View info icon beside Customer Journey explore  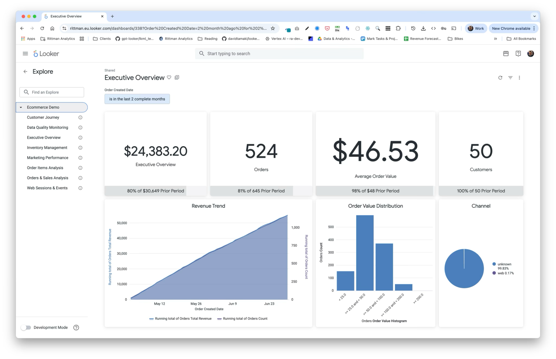(x=80, y=117)
